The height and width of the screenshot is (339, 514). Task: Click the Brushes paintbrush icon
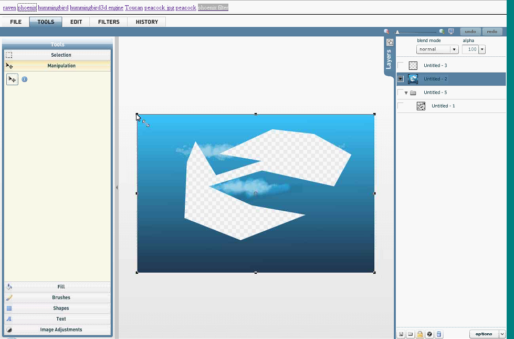pos(9,297)
